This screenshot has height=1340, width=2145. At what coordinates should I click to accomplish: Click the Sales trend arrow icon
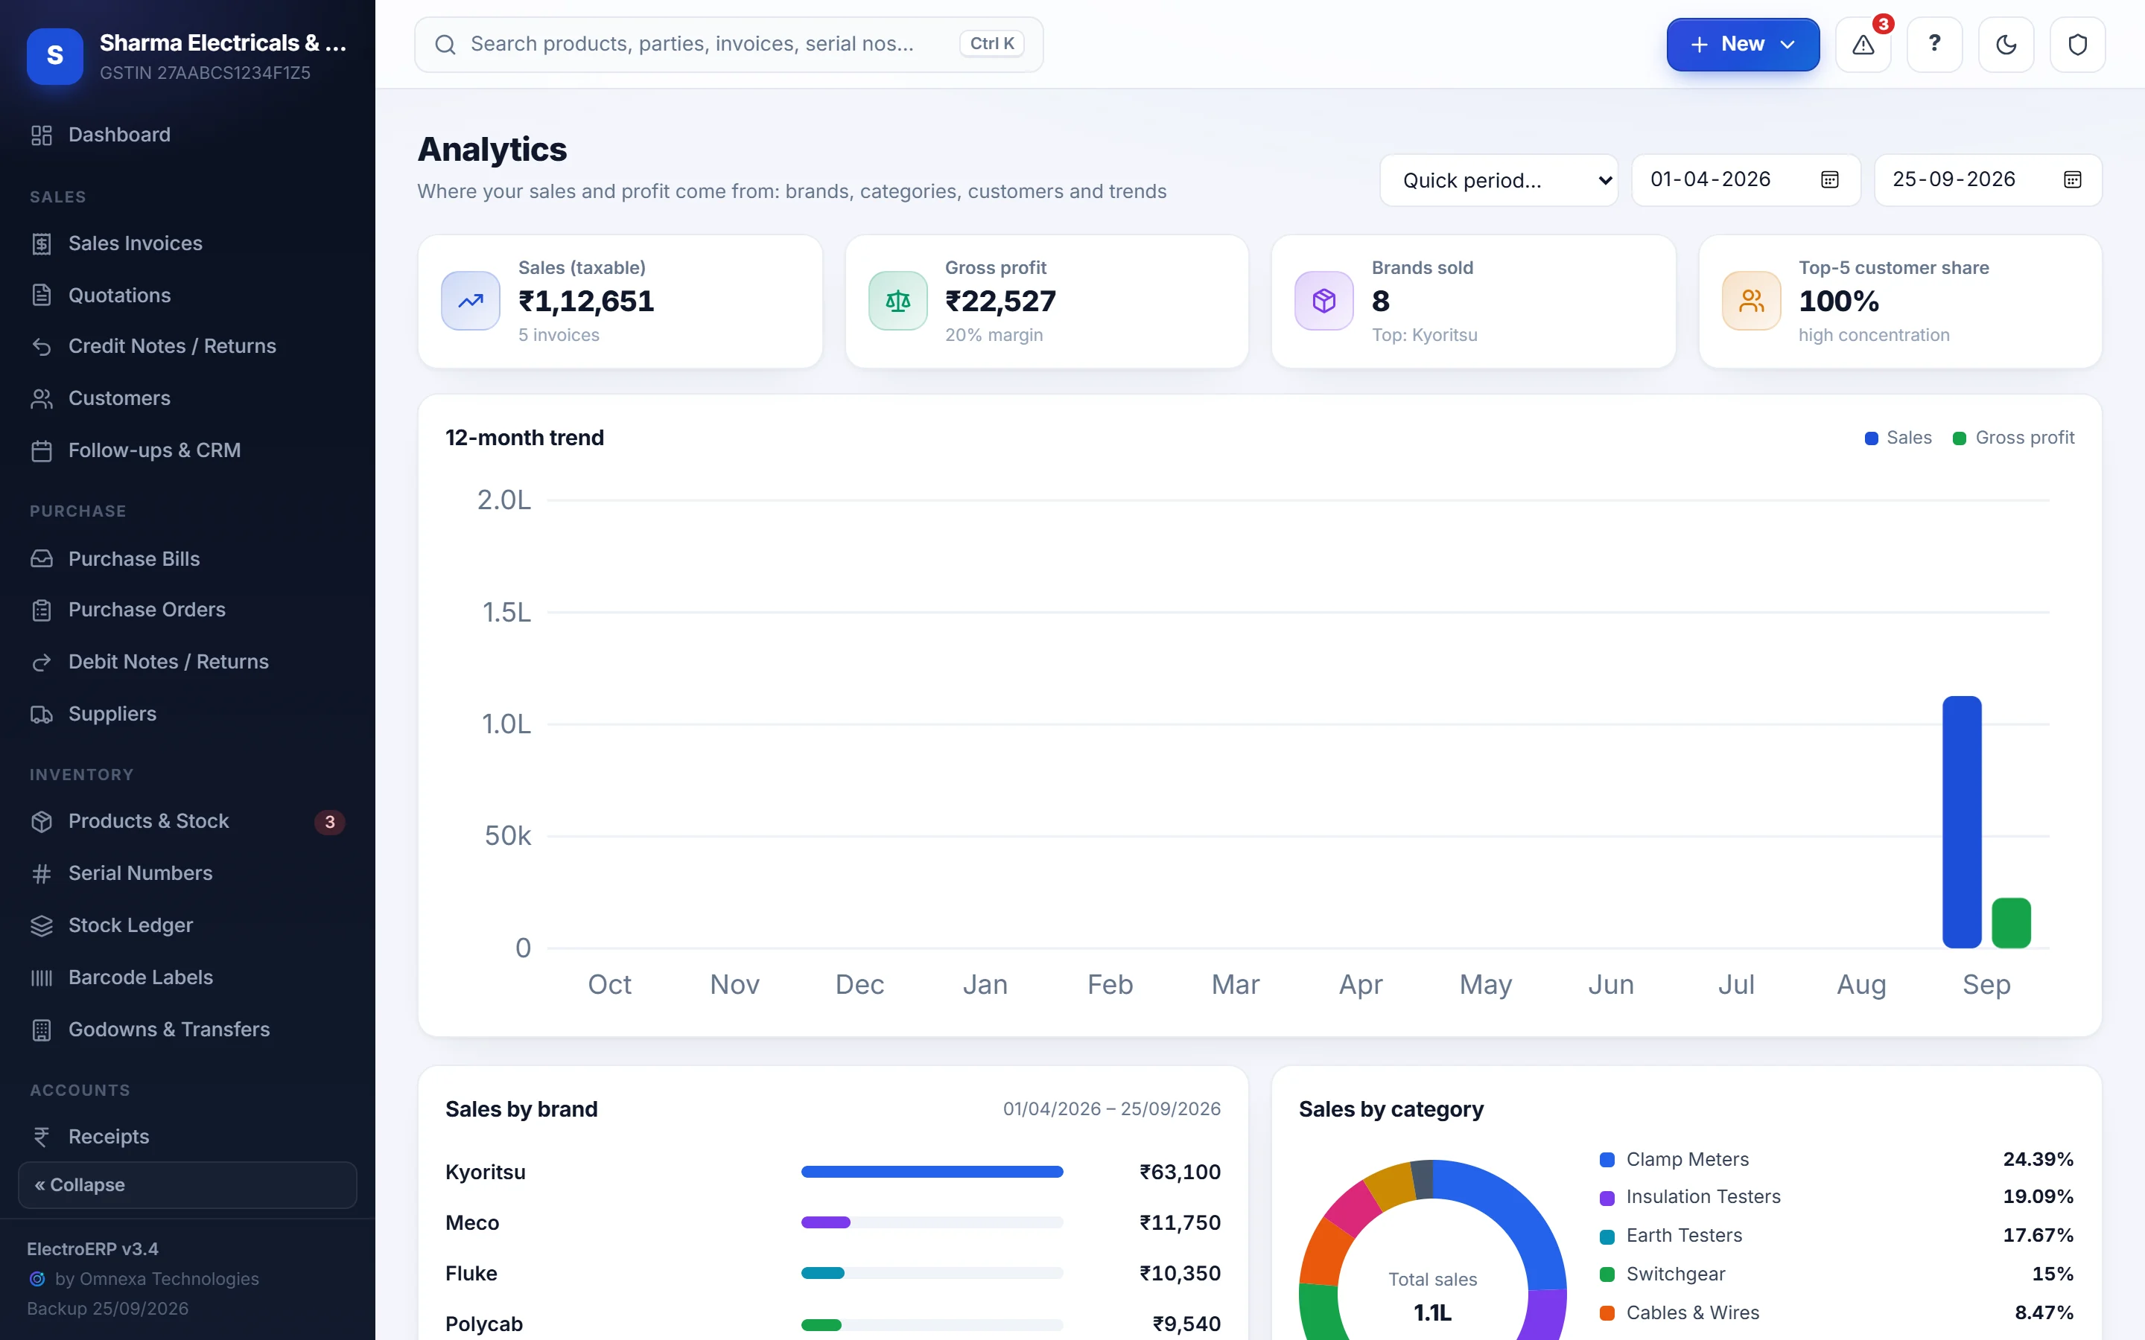471,301
